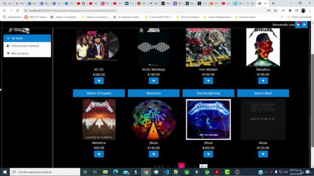Viewport: 314px width, 176px height.
Task: Click the Ride the Lightning album cover
Action: coord(208,119)
